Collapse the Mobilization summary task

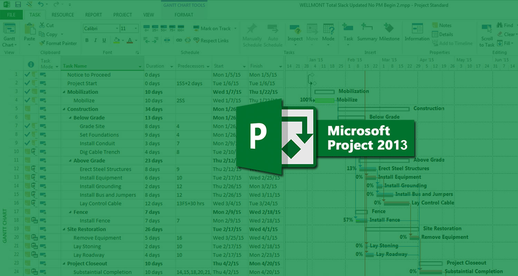click(x=64, y=92)
